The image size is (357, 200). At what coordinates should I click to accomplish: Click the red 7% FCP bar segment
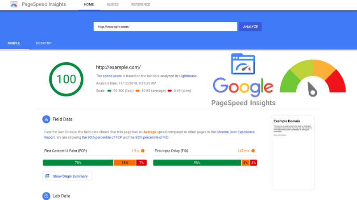coord(141,163)
